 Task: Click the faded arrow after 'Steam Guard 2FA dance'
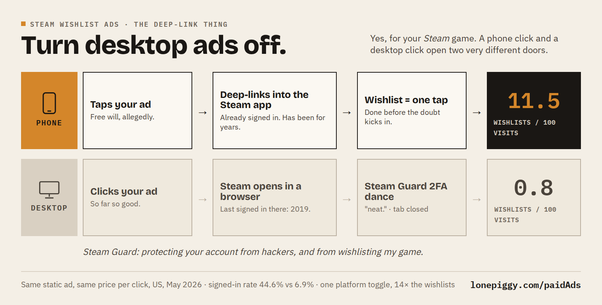(477, 200)
